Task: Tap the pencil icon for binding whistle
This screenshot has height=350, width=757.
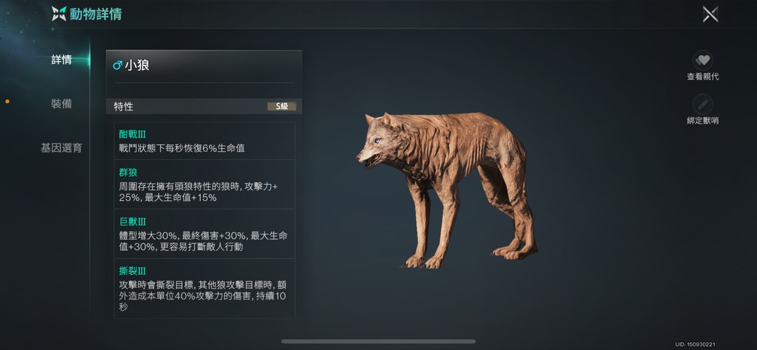Action: click(702, 104)
